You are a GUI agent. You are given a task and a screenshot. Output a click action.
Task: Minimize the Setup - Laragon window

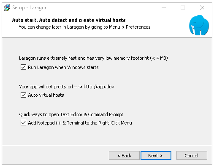coord(164,8)
